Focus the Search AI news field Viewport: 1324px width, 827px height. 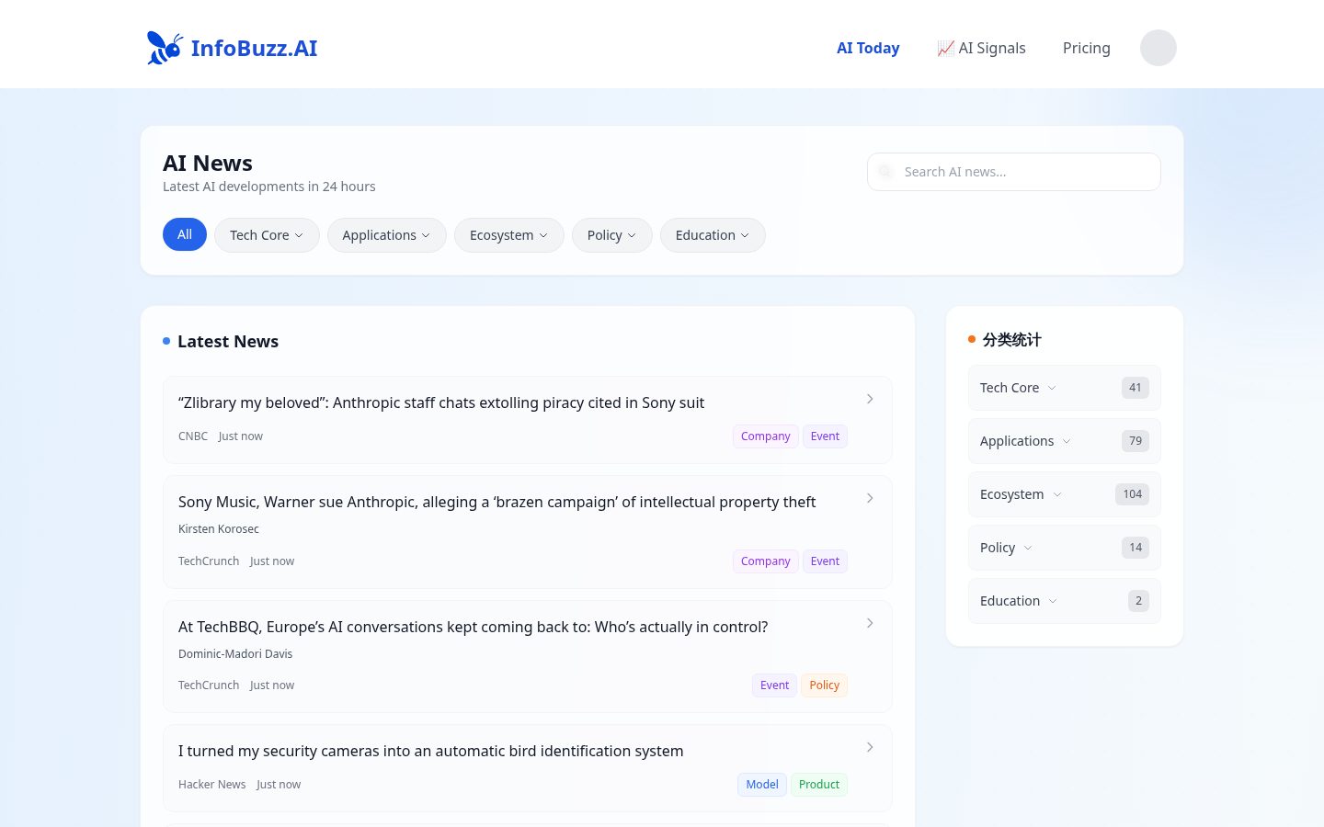[x=1014, y=172]
